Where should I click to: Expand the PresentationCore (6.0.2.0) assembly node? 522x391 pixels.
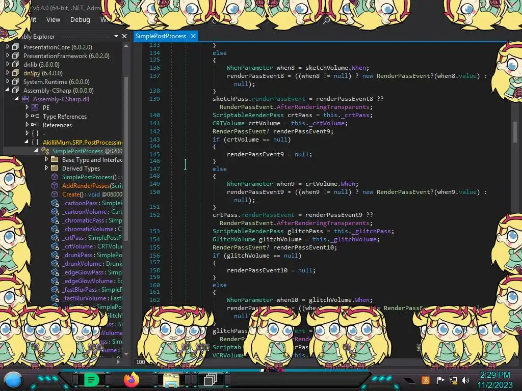[8, 47]
